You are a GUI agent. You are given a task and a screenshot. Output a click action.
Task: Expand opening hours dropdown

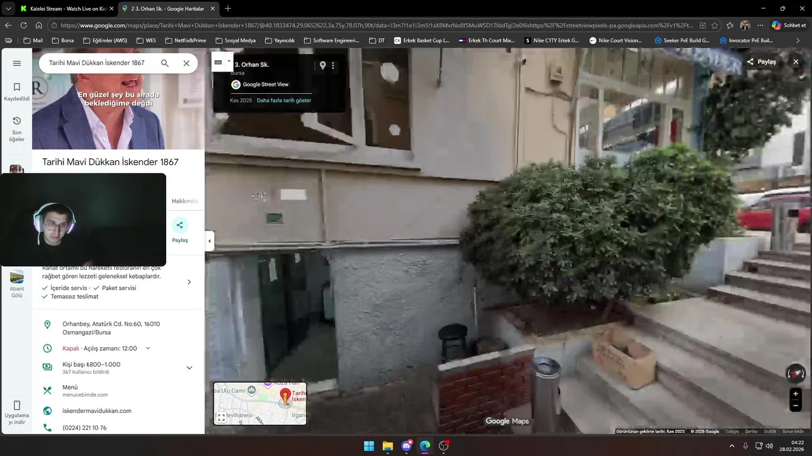148,348
